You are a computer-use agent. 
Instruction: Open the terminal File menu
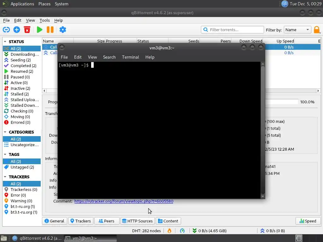pyautogui.click(x=64, y=57)
